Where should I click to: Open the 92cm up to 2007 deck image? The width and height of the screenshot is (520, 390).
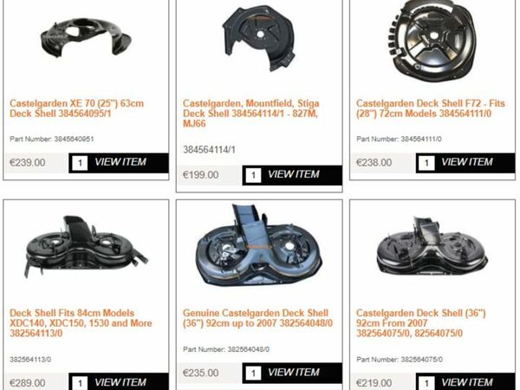259,244
